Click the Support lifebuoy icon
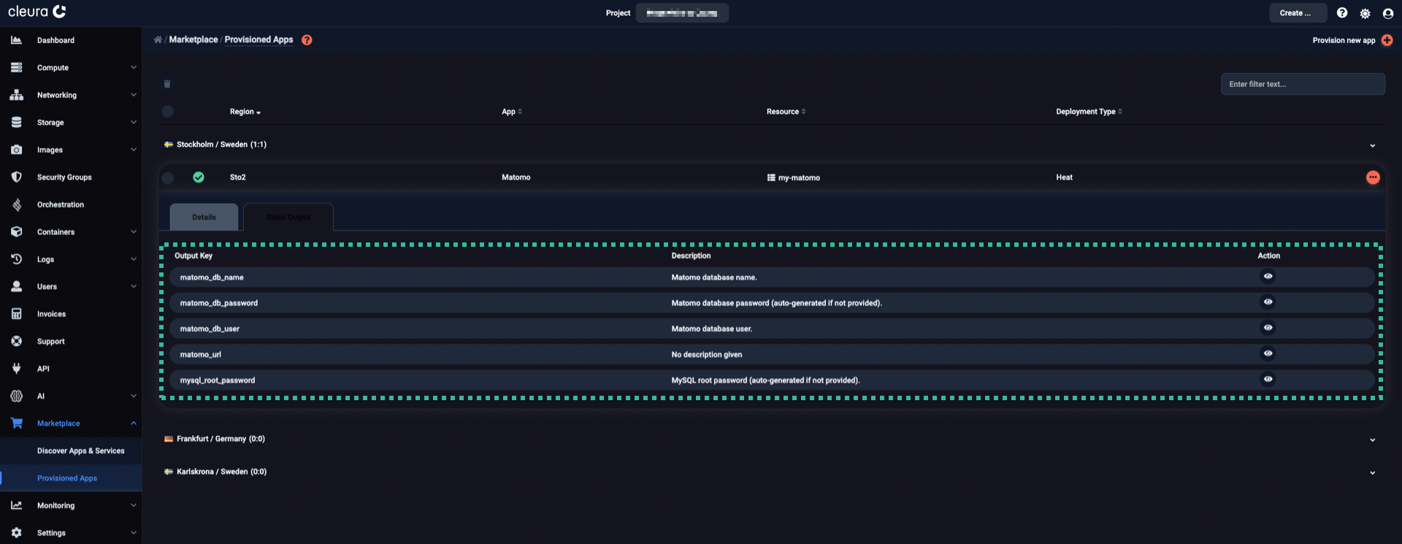 [x=16, y=341]
